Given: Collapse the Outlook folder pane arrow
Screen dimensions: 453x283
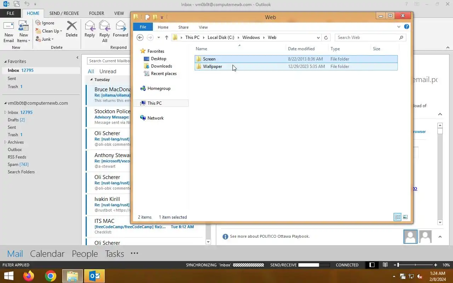Looking at the screenshot, I should pos(77,58).
